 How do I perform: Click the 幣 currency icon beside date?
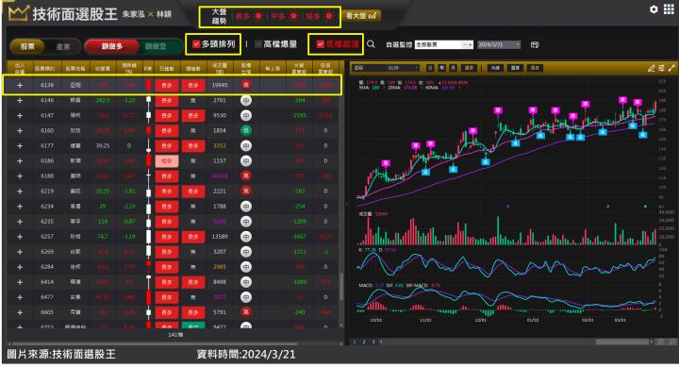click(535, 44)
